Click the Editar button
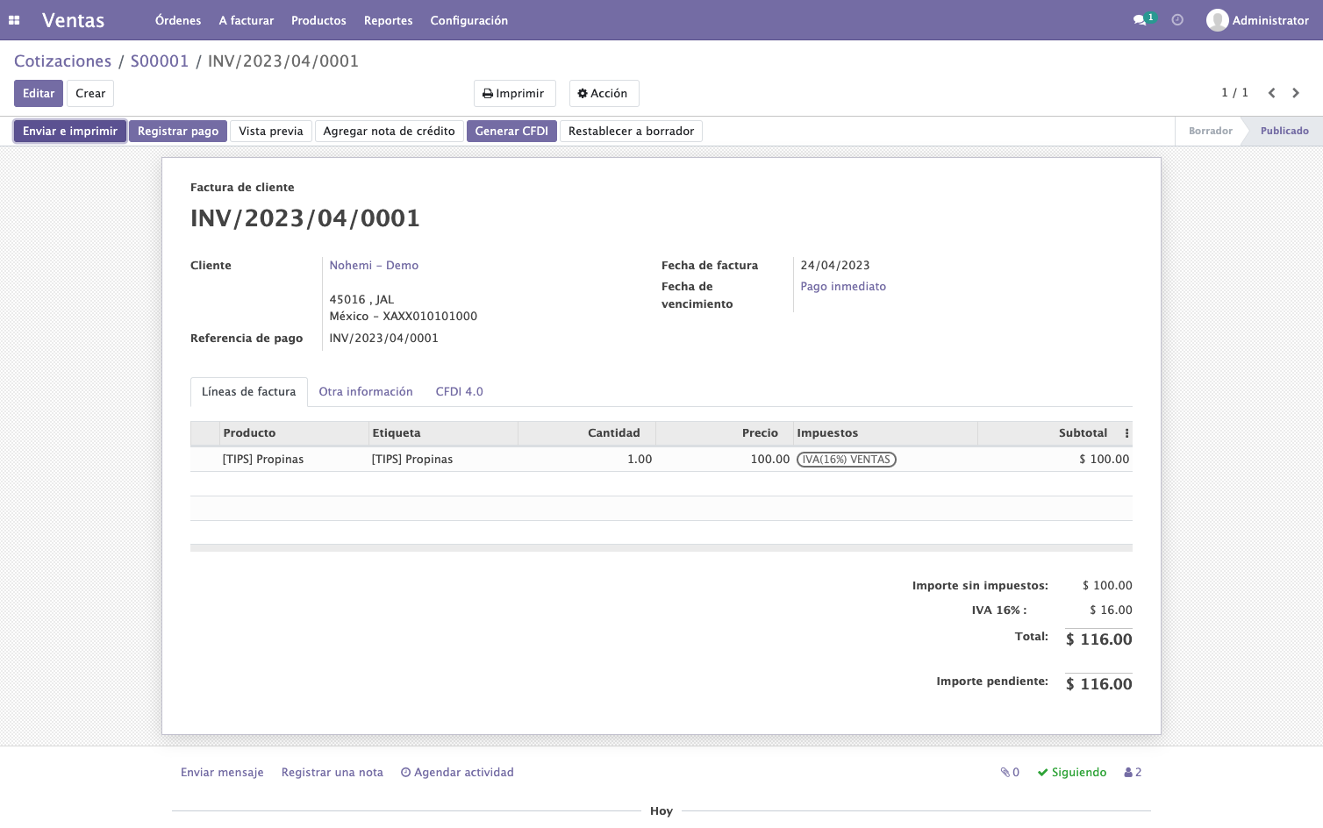Image resolution: width=1323 pixels, height=828 pixels. pos(39,94)
